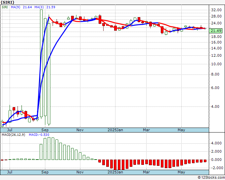
Task: Click the SIRI legend label
Action: pos(5,7)
